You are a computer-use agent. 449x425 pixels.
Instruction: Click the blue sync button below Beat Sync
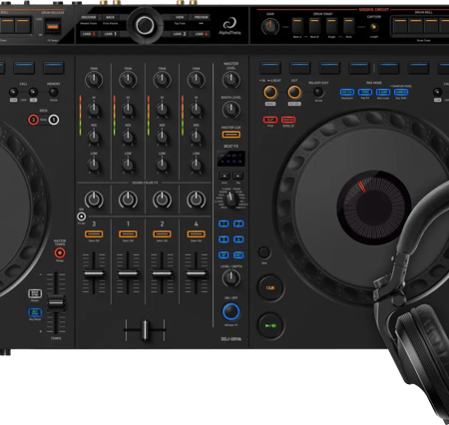(35, 312)
